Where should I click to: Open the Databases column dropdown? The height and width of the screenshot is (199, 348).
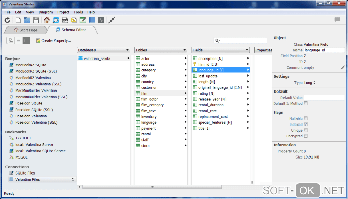[103, 50]
